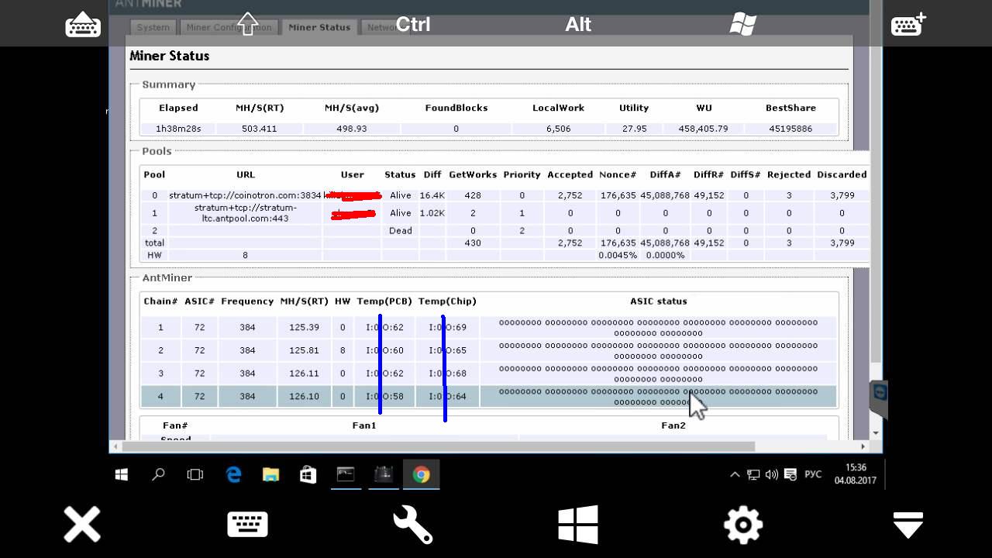Screen dimensions: 992x558
Task: Click the Dead status of pool 2
Action: [x=401, y=231]
